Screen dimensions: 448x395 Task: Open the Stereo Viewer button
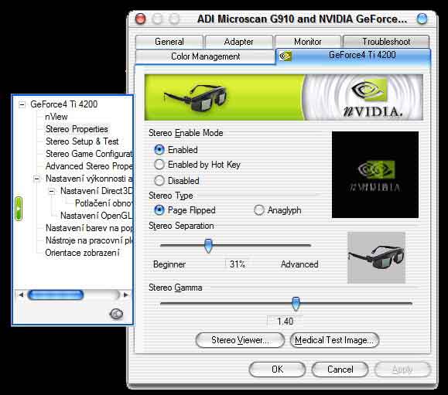tap(240, 340)
